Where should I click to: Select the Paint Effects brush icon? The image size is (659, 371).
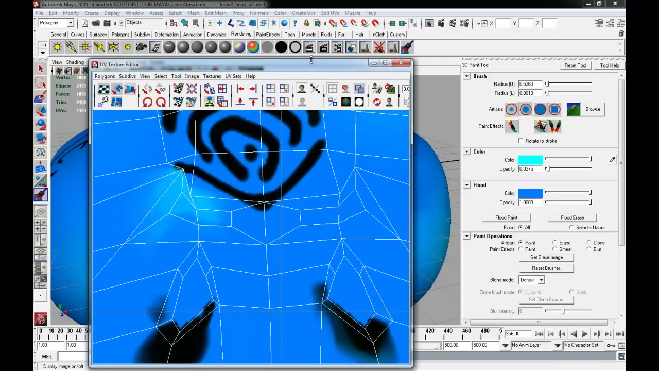[512, 126]
